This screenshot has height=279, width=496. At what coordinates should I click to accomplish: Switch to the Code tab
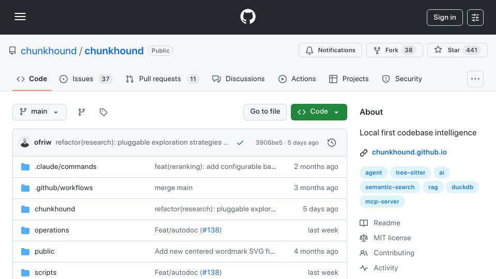[x=32, y=79]
